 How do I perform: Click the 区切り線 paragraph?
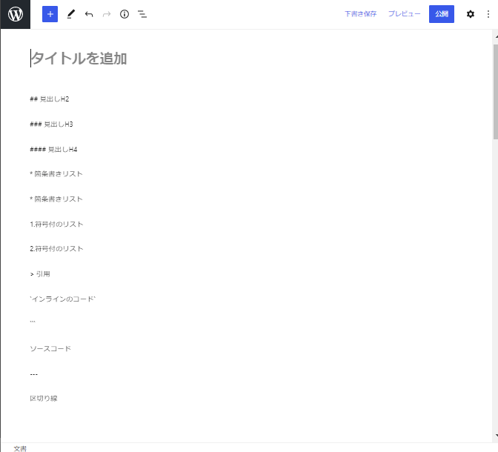(44, 399)
